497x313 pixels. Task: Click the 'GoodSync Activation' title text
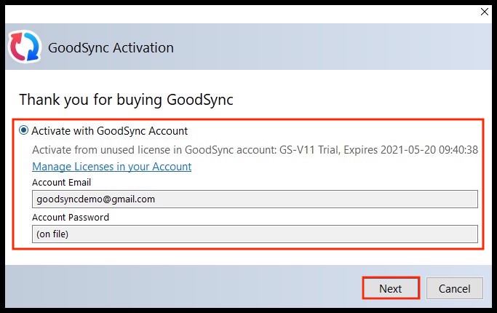tap(111, 48)
